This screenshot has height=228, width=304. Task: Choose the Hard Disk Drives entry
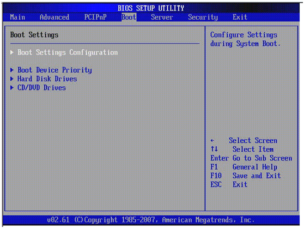(47, 79)
